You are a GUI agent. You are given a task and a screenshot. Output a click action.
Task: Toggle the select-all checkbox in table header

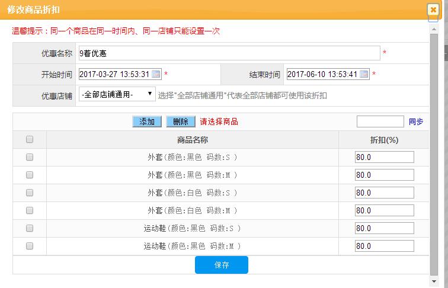[x=30, y=140]
